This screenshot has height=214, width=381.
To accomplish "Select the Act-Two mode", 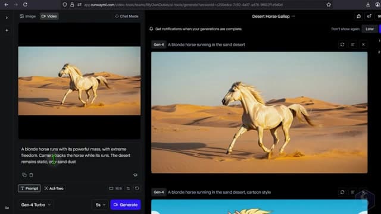I will (54, 188).
